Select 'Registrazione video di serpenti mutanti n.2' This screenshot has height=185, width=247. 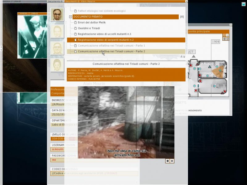point(106,40)
